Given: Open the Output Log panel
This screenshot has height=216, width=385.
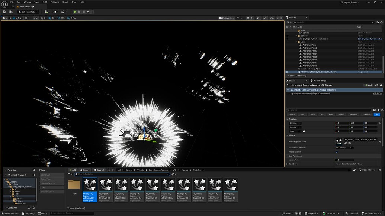Looking at the screenshot, I should point(28,213).
